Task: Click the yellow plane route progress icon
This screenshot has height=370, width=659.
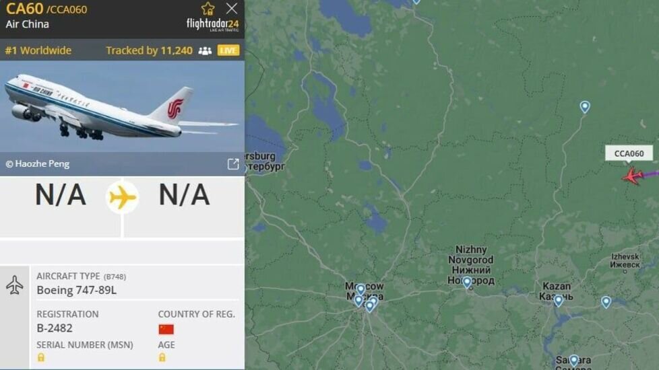Action: (x=123, y=197)
